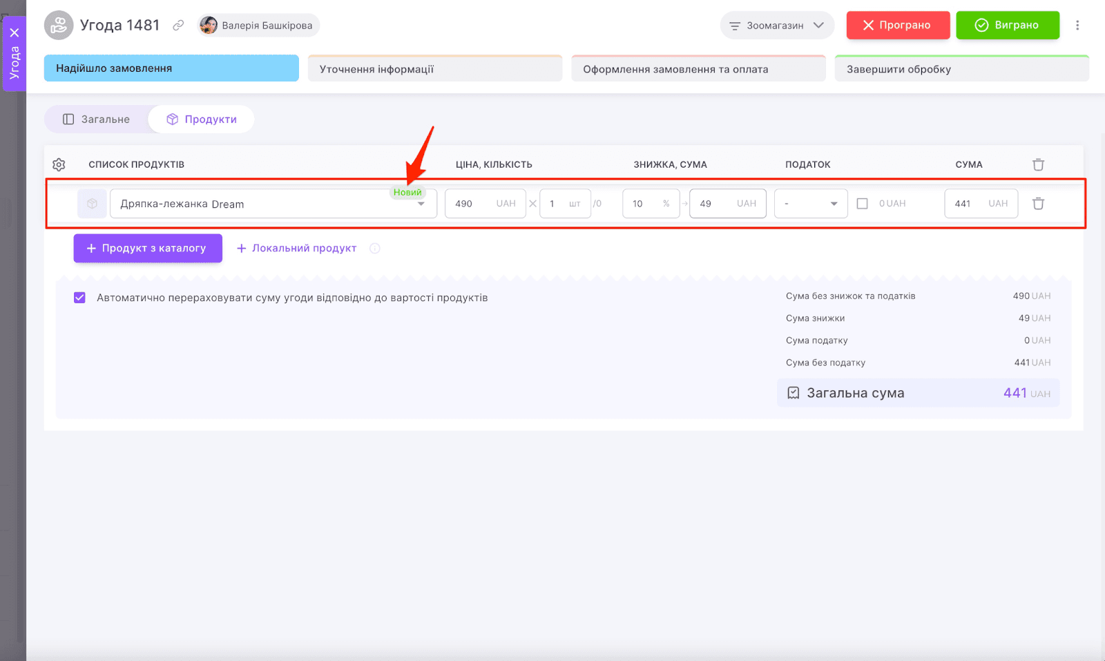The image size is (1105, 661).
Task: Click the product image placeholder icon
Action: 92,204
